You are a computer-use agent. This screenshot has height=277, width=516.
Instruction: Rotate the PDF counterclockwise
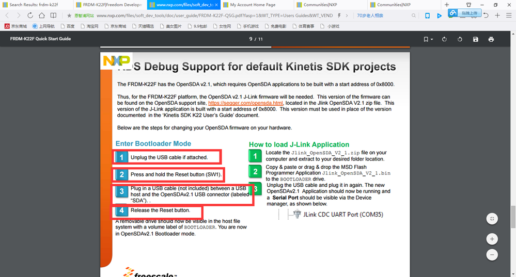(460, 39)
